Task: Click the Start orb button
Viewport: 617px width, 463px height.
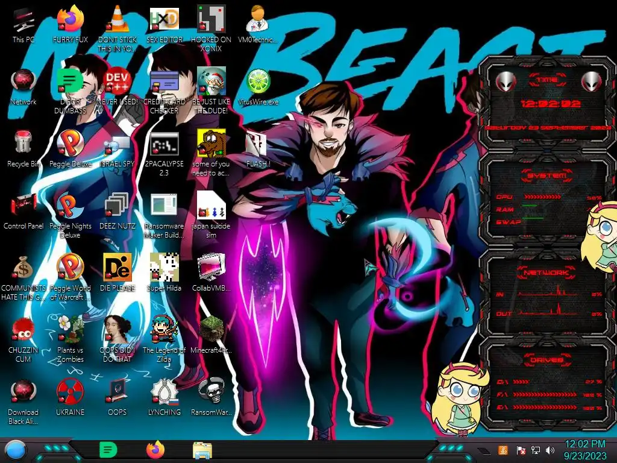Action: tap(16, 451)
